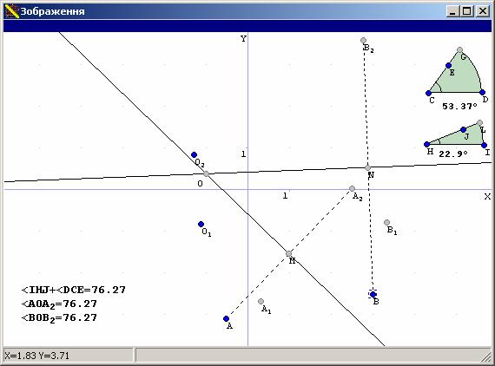Click blue vertex D of the angle sector
Image resolution: width=495 pixels, height=366 pixels.
[482, 92]
